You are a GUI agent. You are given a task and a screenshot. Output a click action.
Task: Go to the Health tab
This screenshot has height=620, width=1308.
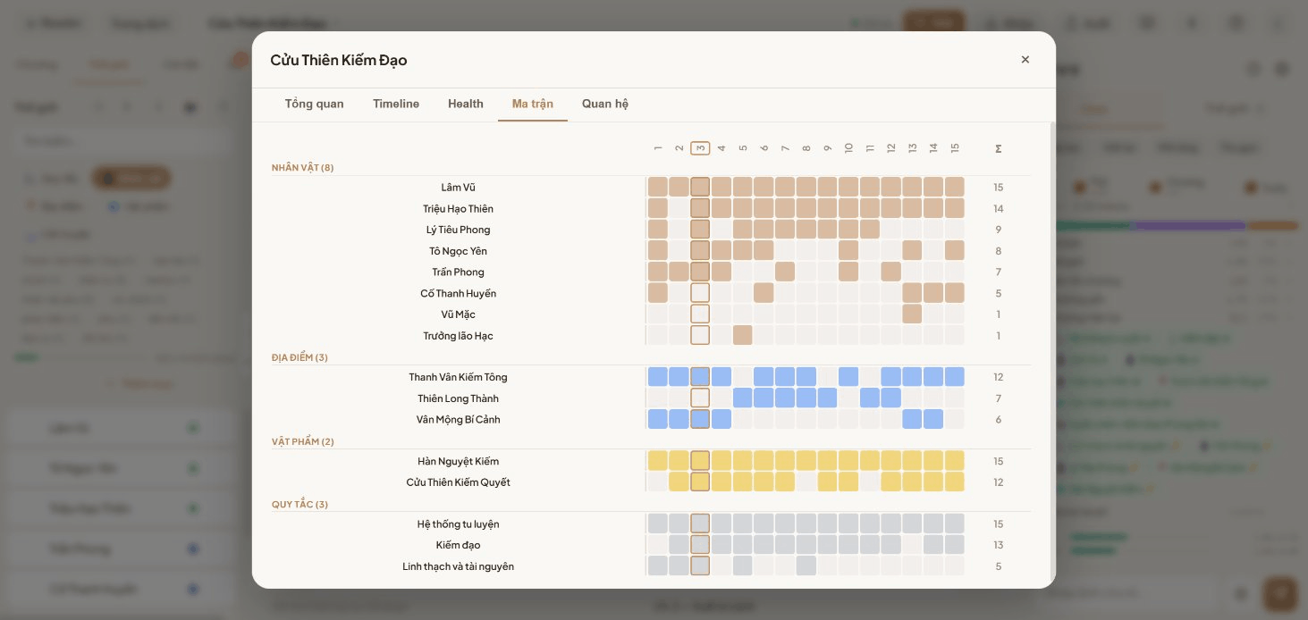[466, 104]
